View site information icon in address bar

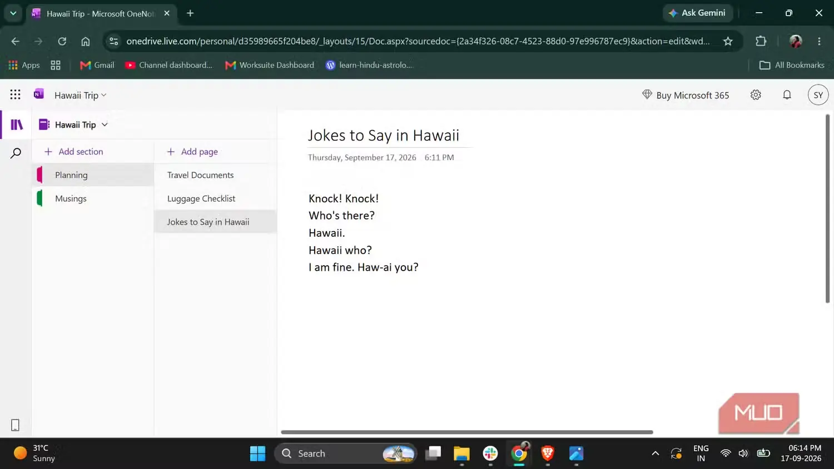(x=114, y=41)
